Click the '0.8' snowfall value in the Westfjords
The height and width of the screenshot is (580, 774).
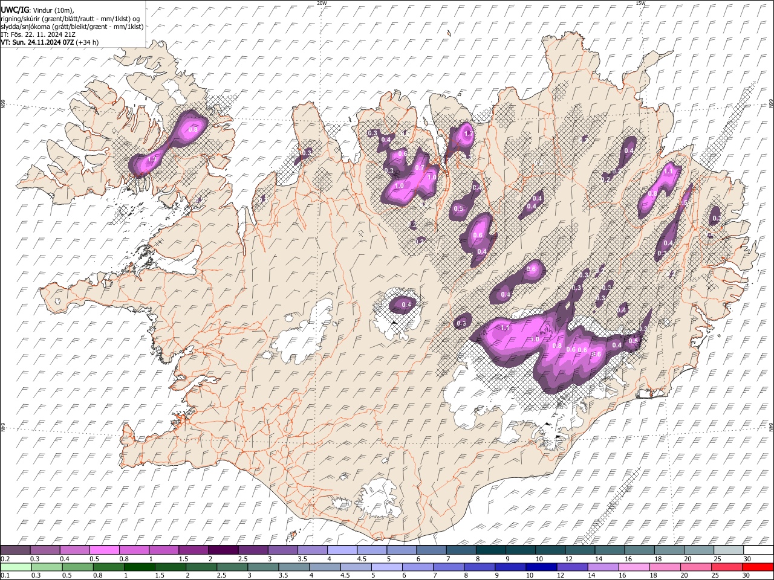[x=193, y=129]
